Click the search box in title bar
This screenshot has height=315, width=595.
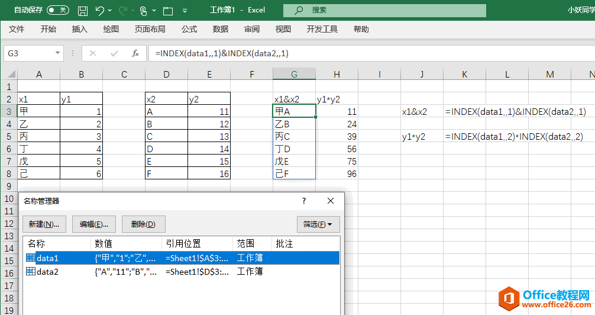click(384, 10)
